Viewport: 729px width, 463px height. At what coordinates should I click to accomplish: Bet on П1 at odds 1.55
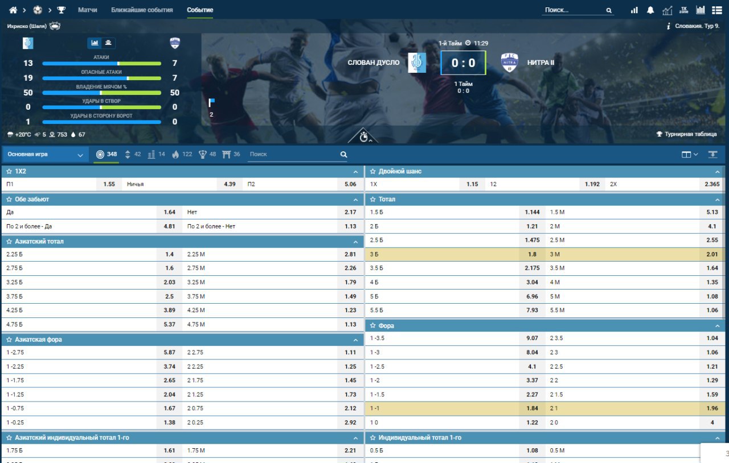pos(109,184)
